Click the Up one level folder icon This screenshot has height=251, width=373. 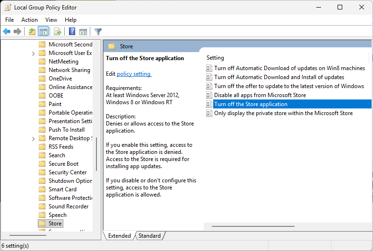pos(32,31)
